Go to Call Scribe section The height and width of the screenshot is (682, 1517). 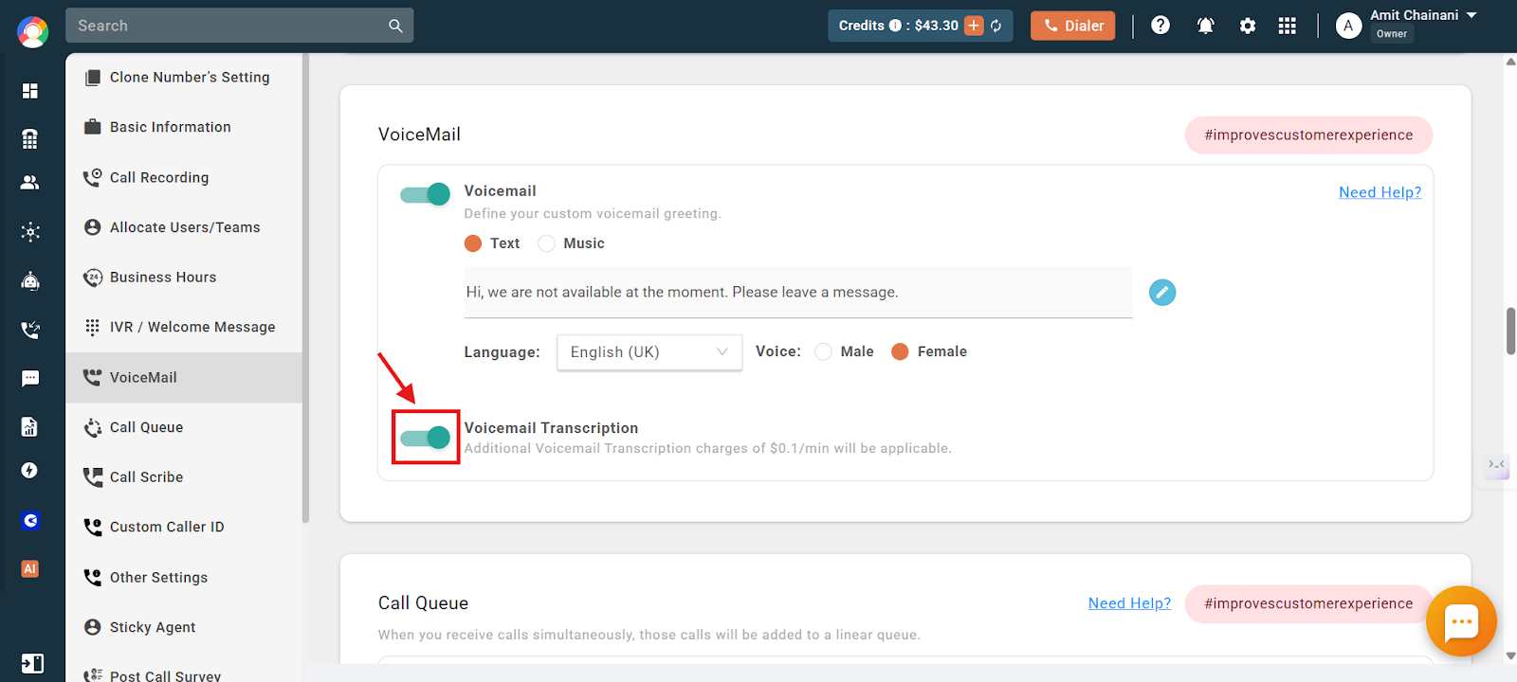pyautogui.click(x=184, y=477)
